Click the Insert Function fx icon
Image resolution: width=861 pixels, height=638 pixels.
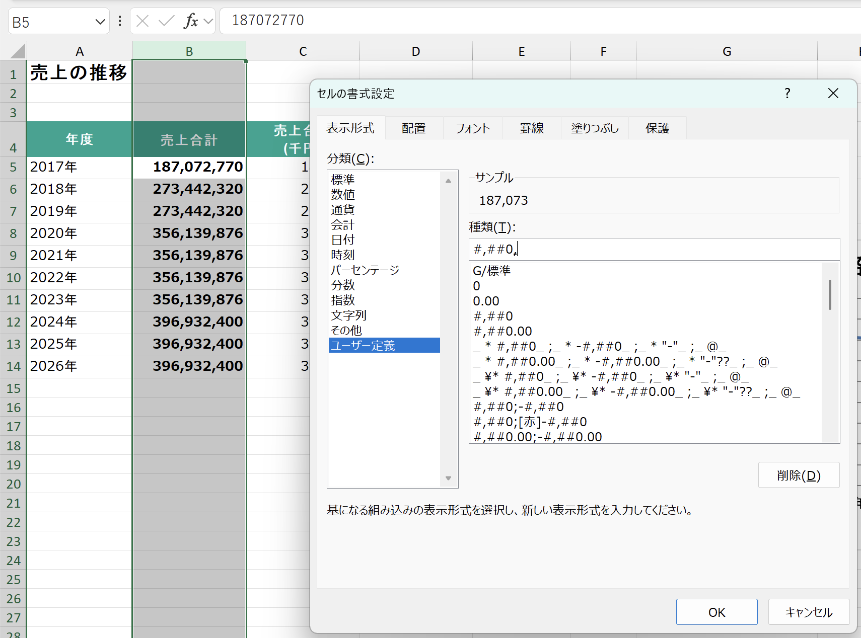click(191, 21)
